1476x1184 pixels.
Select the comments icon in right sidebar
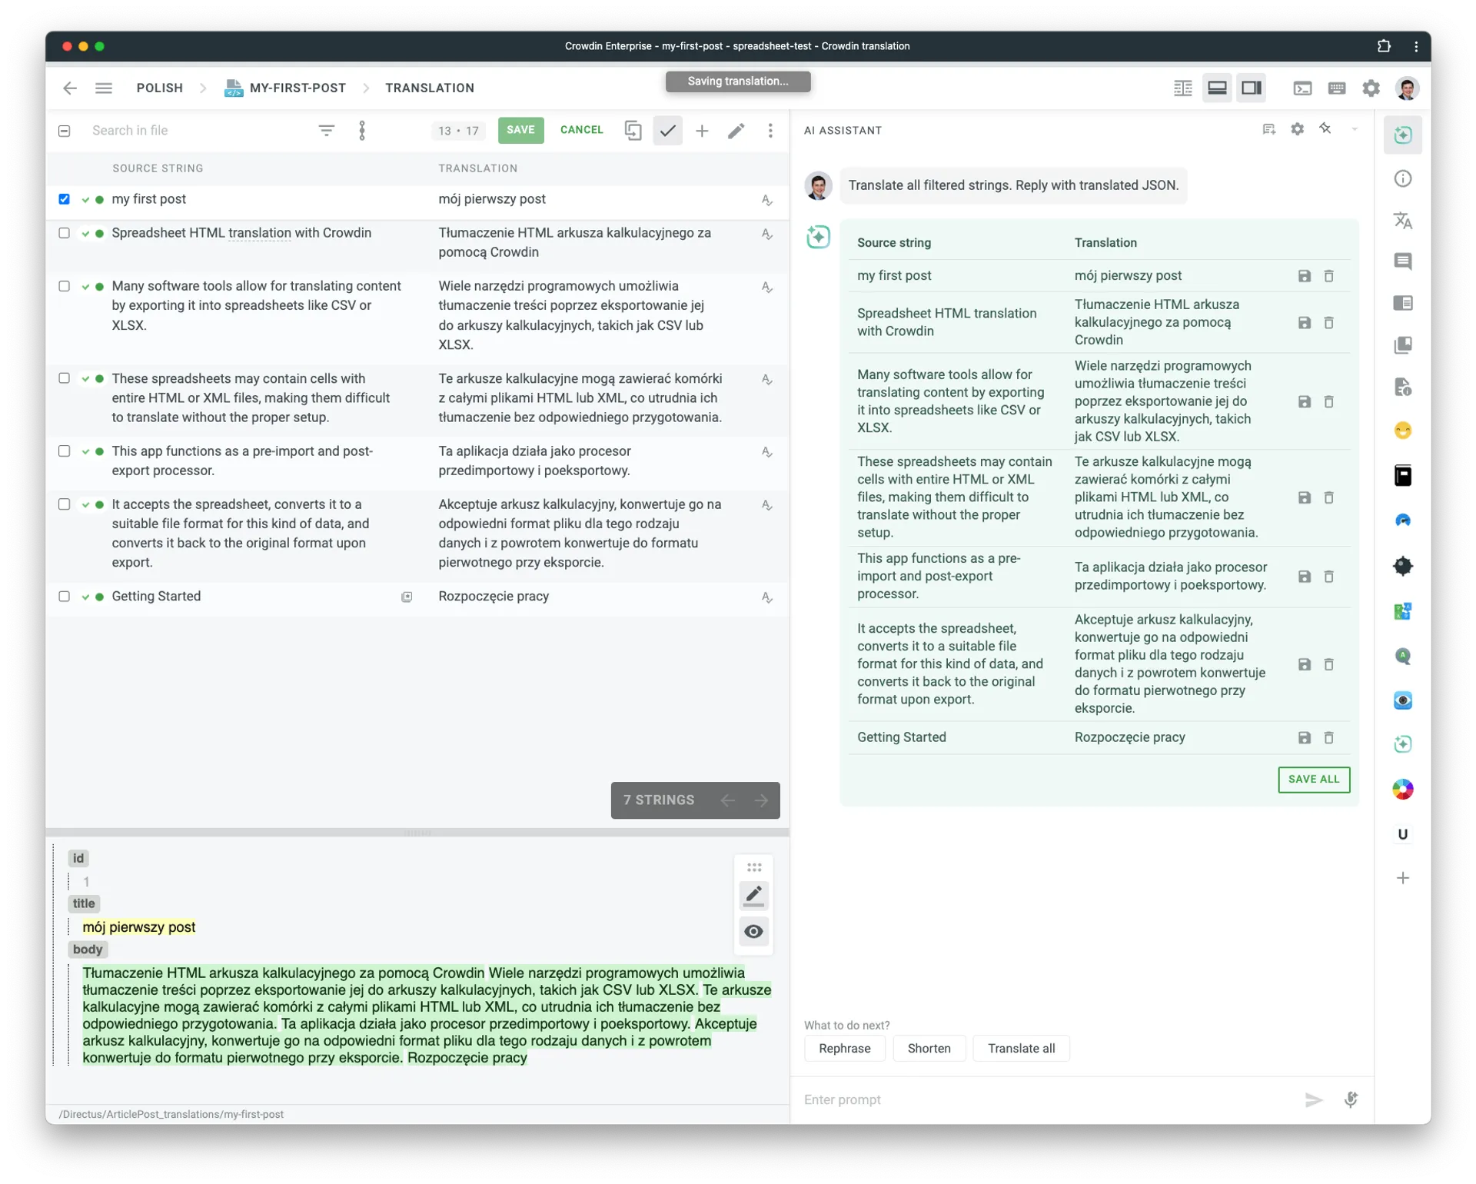coord(1402,261)
